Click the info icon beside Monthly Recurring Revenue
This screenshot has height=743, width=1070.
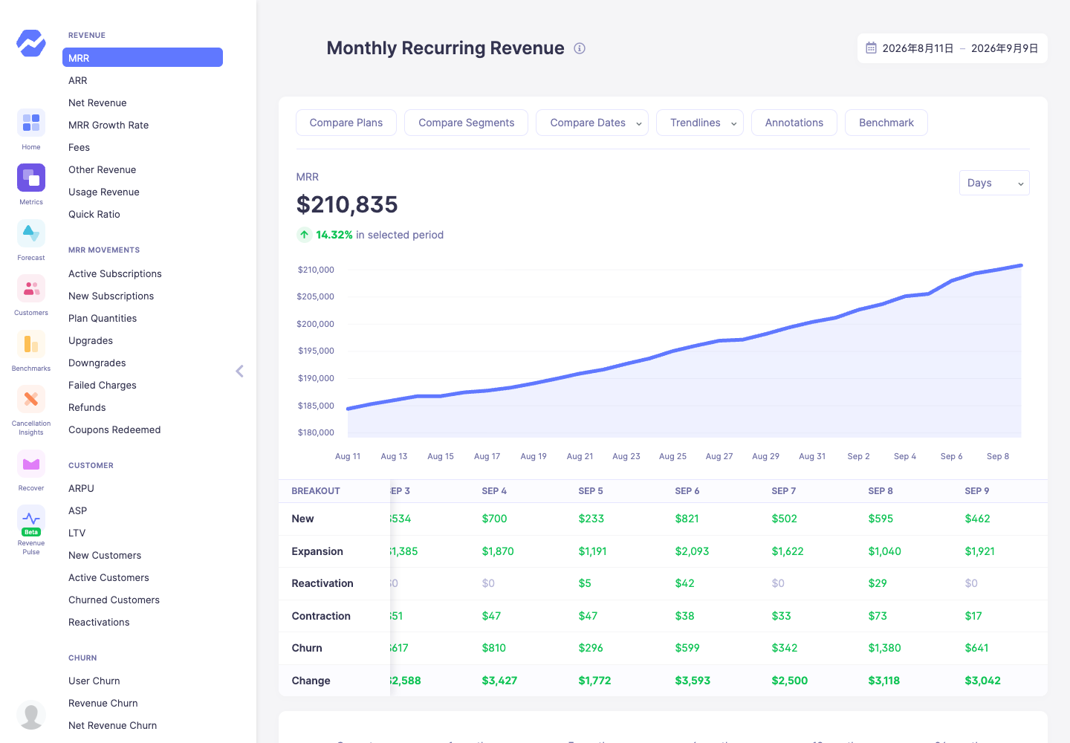580,48
